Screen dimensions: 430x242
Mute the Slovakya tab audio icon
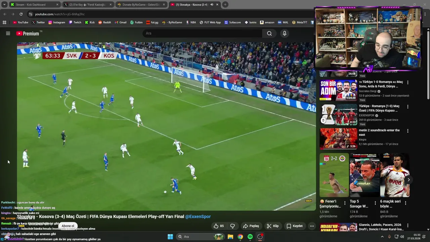coord(212,4)
